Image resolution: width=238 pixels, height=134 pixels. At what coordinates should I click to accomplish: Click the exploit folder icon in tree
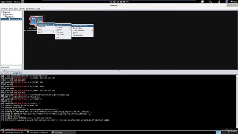click(x=3, y=12)
